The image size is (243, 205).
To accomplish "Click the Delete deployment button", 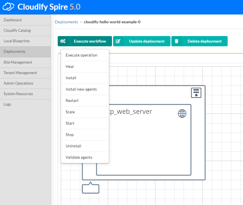I will [x=199, y=41].
